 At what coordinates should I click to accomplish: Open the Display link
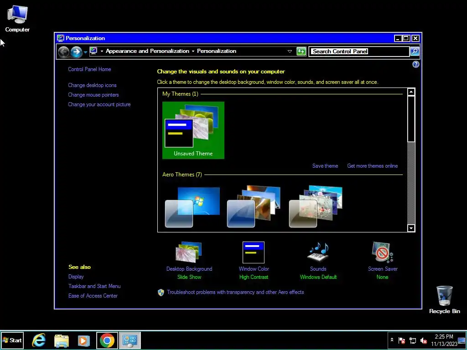coord(76,277)
